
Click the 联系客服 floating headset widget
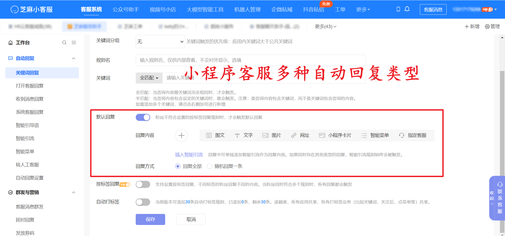500,198
